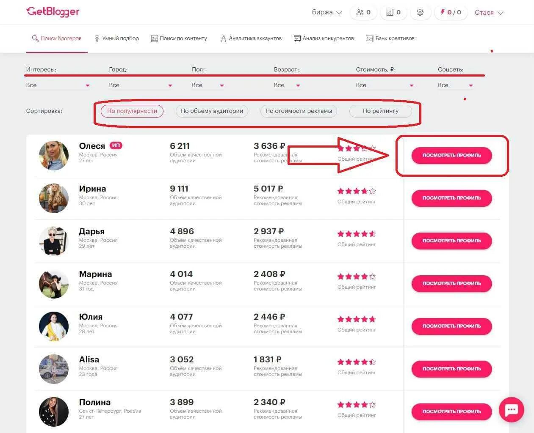View Марина's profile via Посмотреть профиль
The height and width of the screenshot is (433, 534).
click(452, 284)
